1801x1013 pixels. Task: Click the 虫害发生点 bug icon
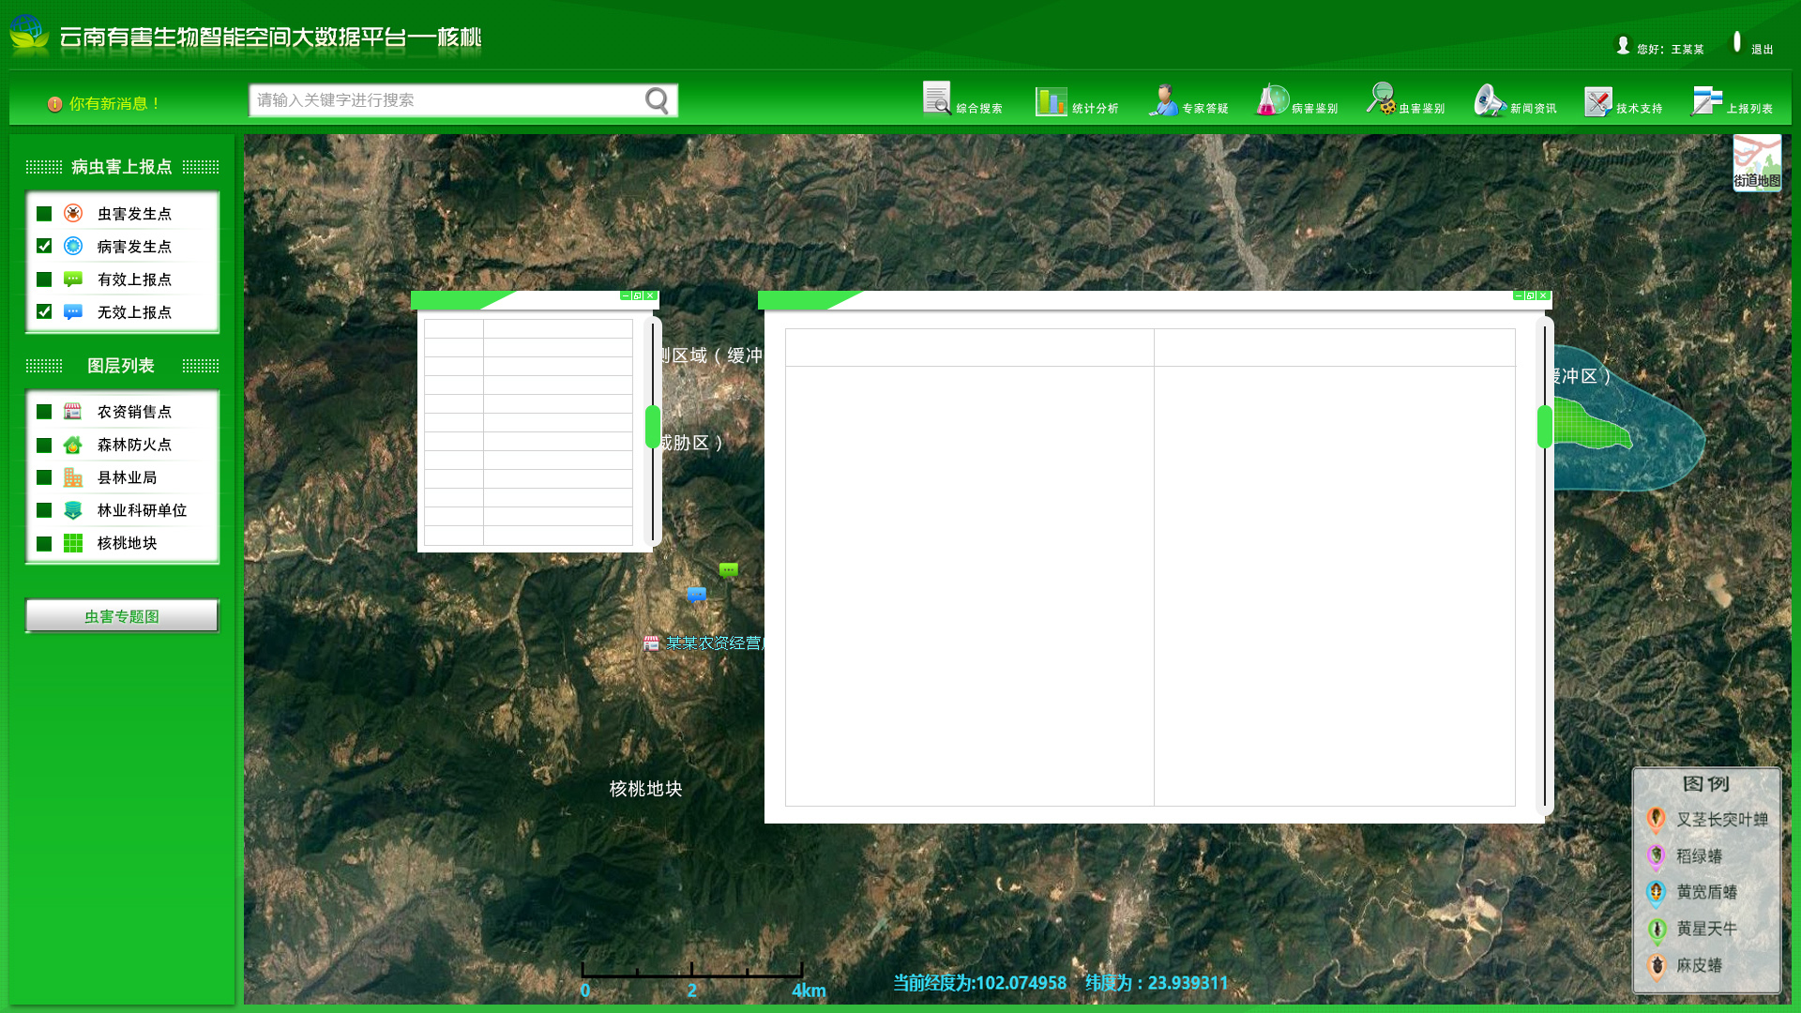(x=73, y=213)
